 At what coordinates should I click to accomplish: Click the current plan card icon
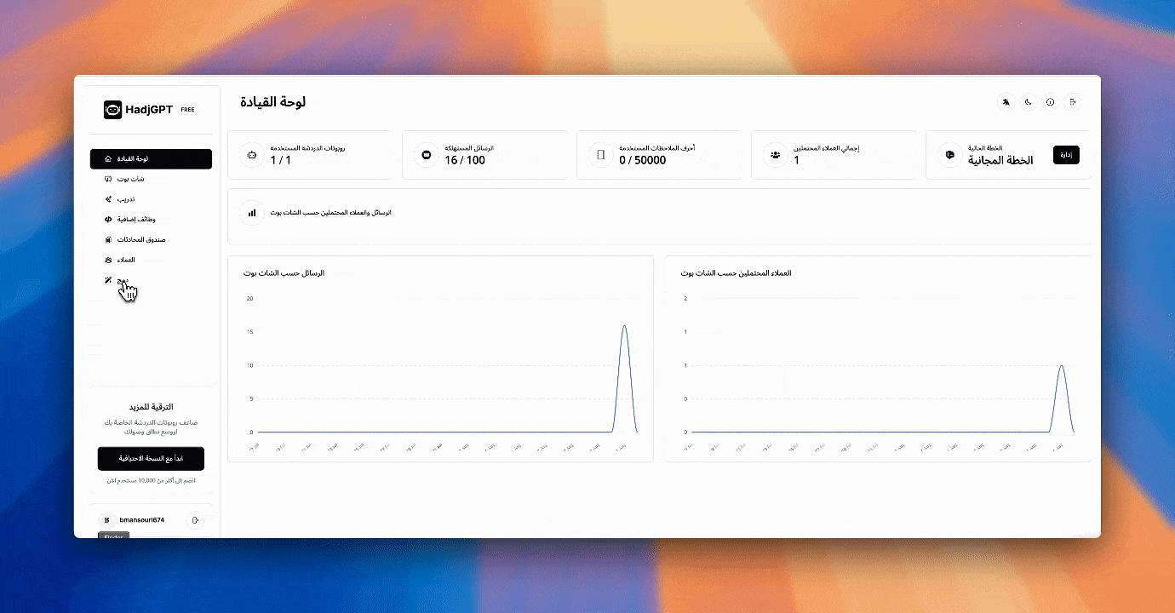click(x=949, y=155)
